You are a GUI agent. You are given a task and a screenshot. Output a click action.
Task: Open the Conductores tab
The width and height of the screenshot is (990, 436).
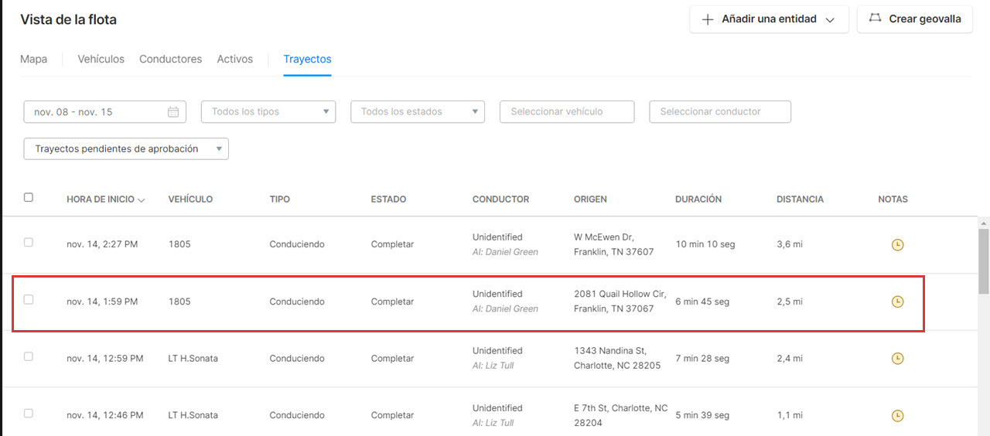pyautogui.click(x=170, y=60)
